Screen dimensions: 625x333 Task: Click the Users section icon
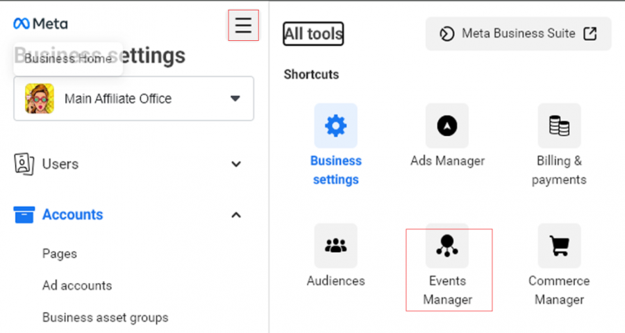[24, 164]
